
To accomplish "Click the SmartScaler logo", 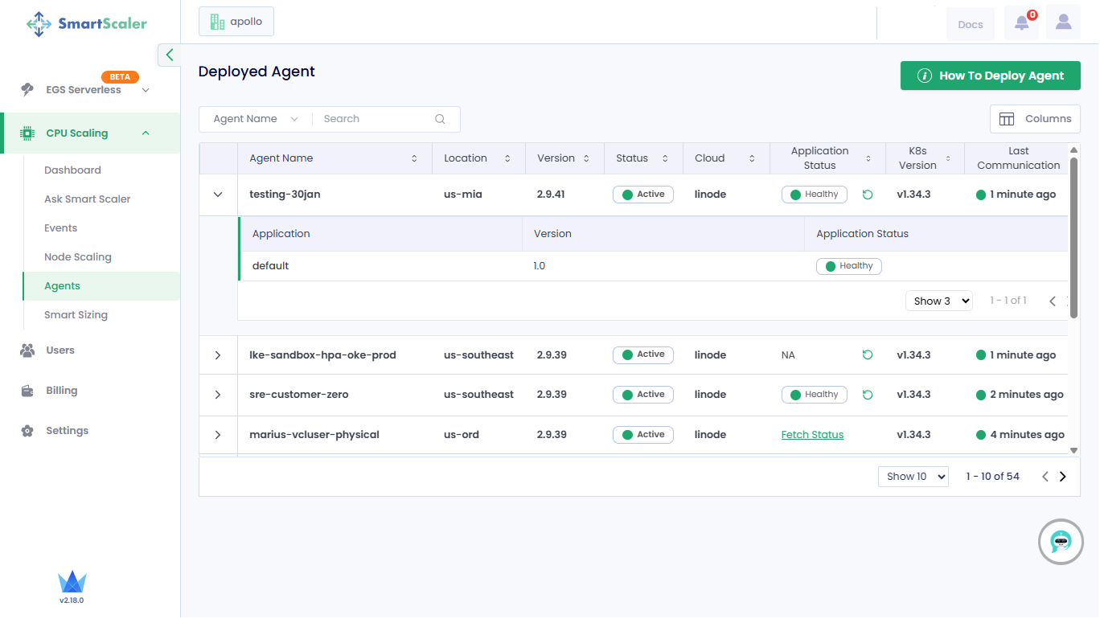I will coord(87,24).
